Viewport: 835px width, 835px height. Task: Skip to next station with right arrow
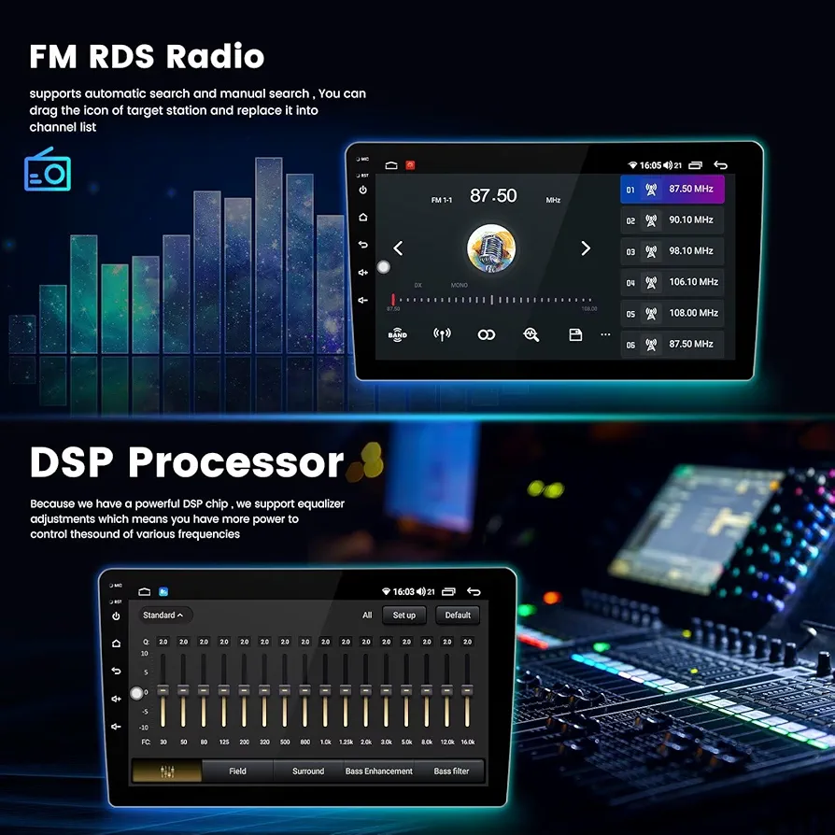586,248
